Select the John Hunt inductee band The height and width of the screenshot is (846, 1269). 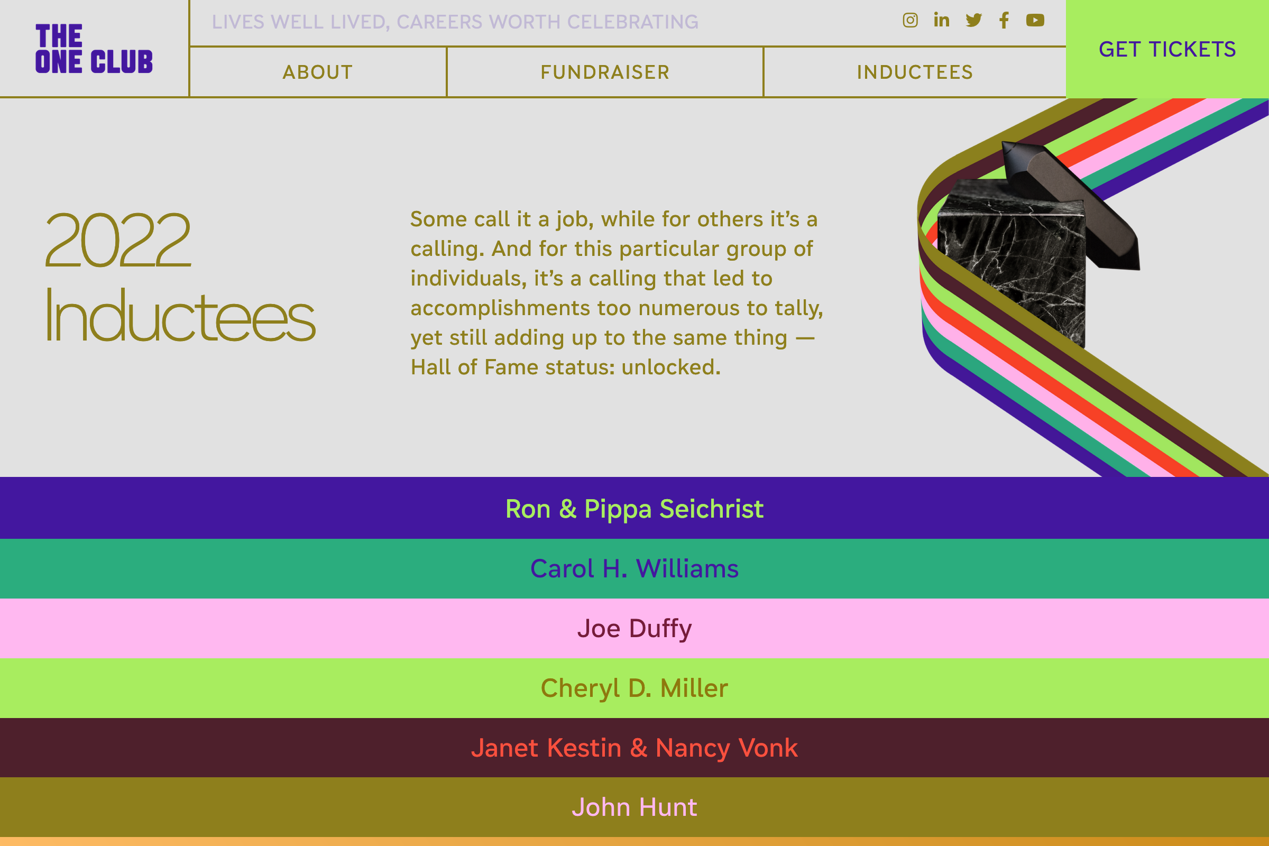(x=635, y=807)
